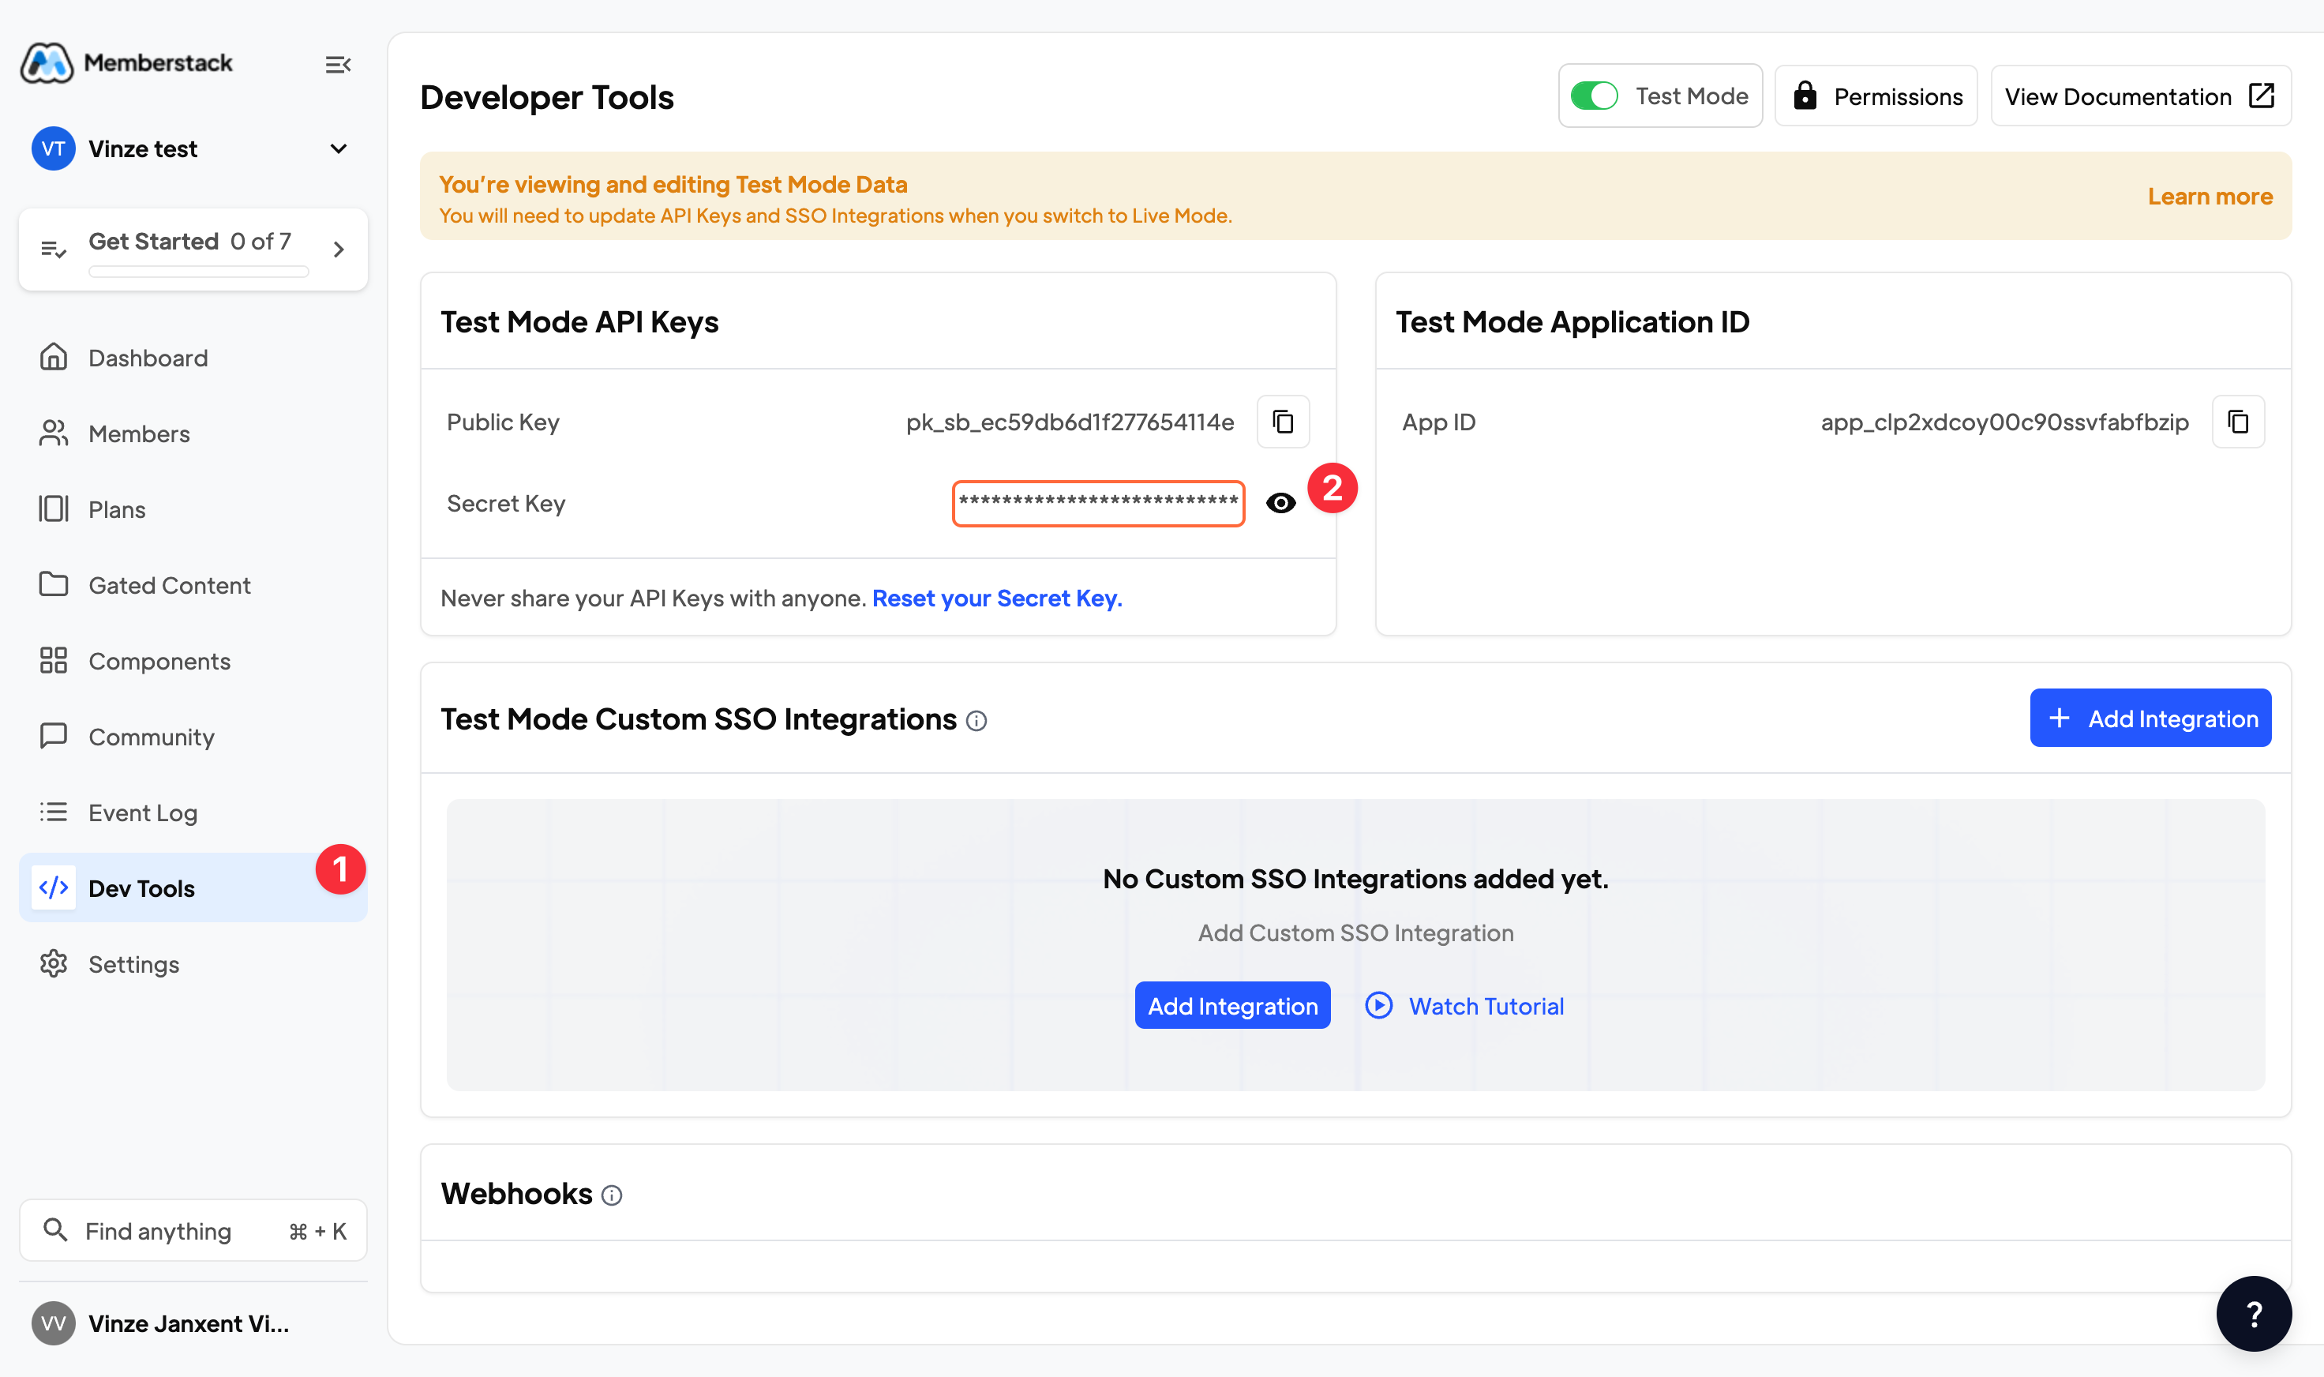Reveal the Secret Key with eye icon
Screen dimensions: 2324x1377
tap(1280, 503)
